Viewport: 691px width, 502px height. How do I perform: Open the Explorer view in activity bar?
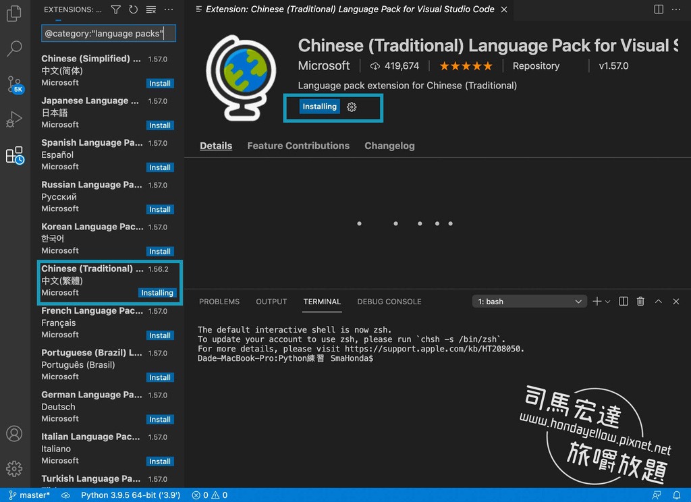(x=14, y=13)
